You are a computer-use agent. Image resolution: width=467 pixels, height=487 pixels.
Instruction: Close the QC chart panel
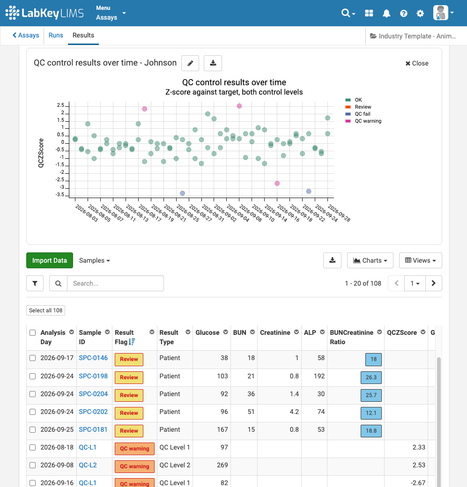tap(417, 63)
